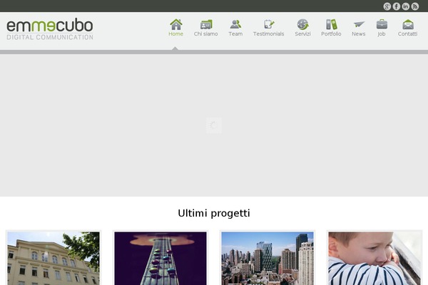This screenshot has width=428, height=285.
Task: Open the guitar neck project thumbnail
Action: point(160,258)
